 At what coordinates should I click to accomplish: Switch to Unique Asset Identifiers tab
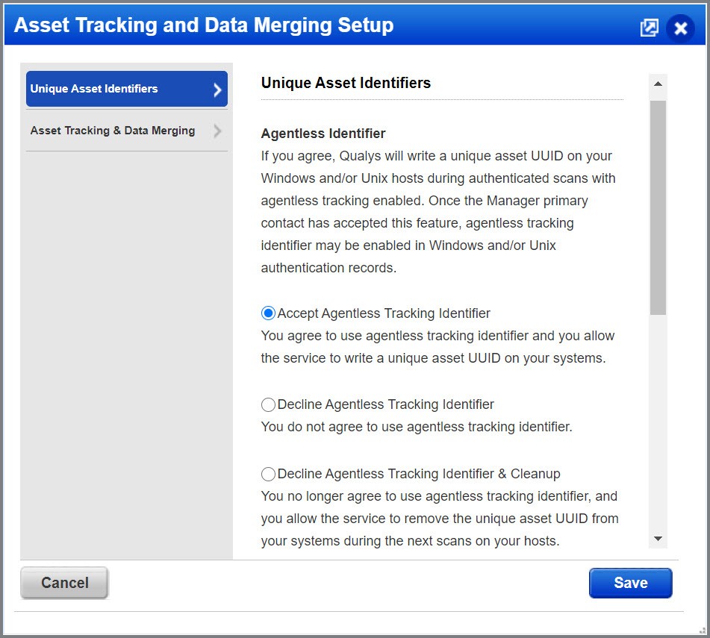[94, 89]
